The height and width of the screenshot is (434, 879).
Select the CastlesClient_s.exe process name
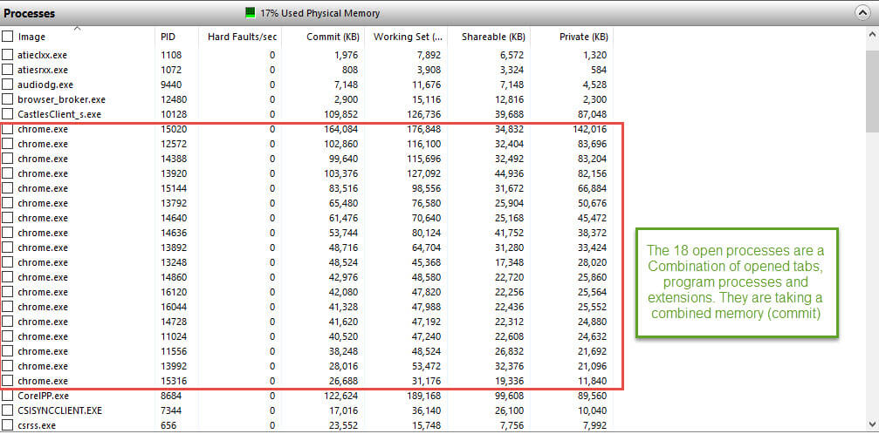point(59,114)
